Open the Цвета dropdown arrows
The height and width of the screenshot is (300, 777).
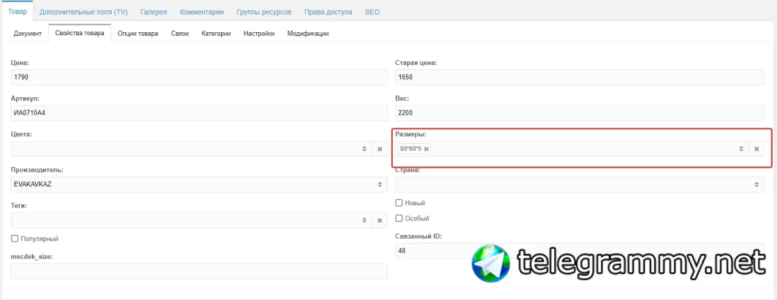364,149
